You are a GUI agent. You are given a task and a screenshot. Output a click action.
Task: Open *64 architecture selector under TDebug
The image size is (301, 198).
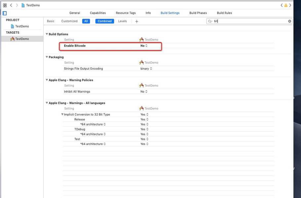[x=93, y=134]
